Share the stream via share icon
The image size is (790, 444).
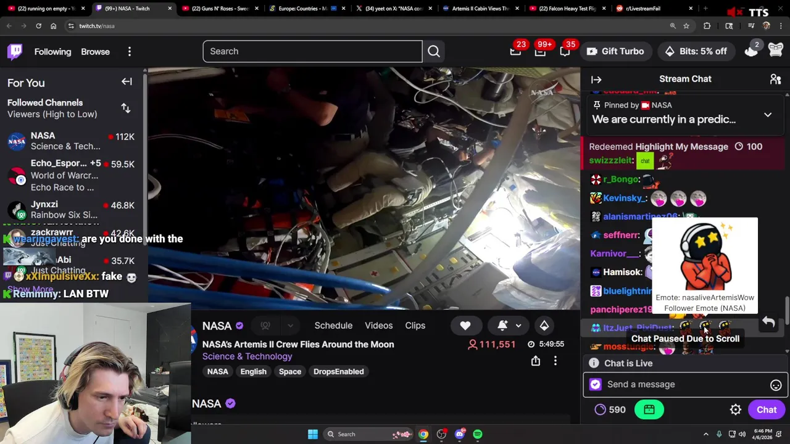click(536, 361)
